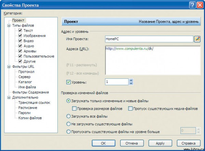205x151 pixels.
Task: Open the Пароли category
Action: coord(25,113)
